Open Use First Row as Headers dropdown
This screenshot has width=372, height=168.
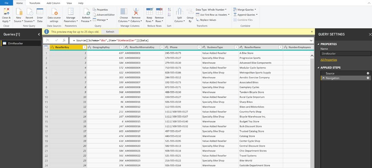[213, 15]
